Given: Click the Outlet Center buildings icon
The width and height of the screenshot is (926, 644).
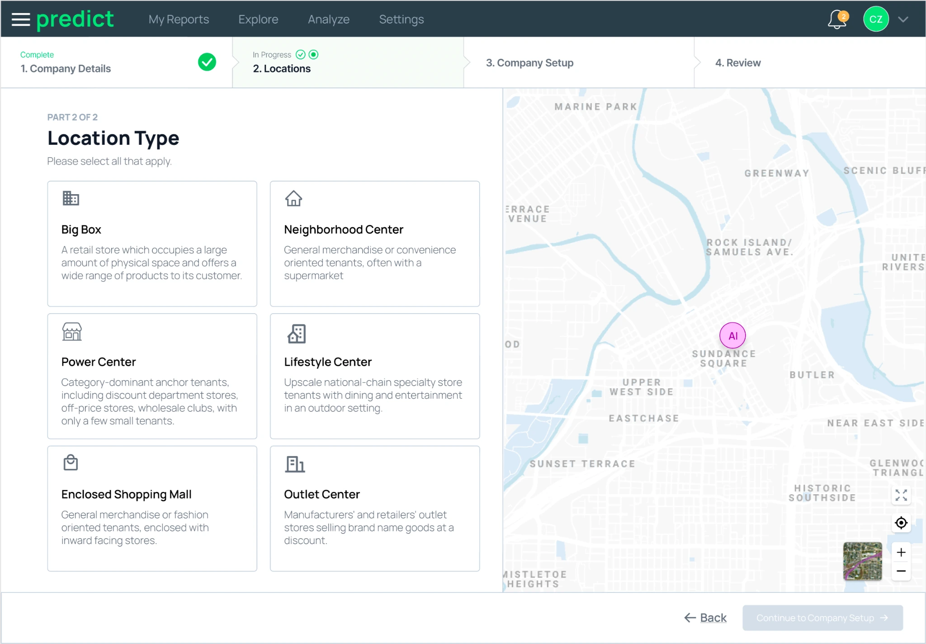Looking at the screenshot, I should (x=295, y=464).
